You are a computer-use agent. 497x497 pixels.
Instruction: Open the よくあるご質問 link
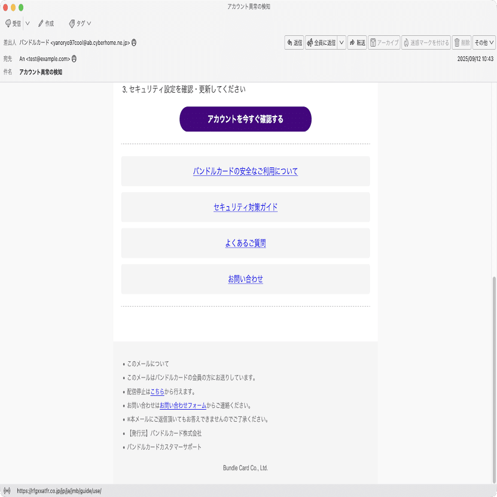(x=245, y=243)
